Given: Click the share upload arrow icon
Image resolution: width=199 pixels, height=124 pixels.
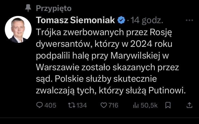Looking at the screenshot, I should [189, 105].
